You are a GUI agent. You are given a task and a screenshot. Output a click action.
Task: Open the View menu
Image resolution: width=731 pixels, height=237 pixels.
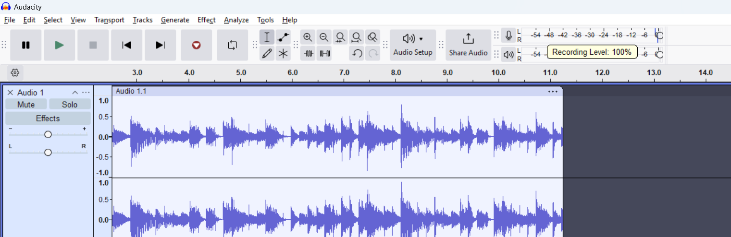pyautogui.click(x=78, y=20)
